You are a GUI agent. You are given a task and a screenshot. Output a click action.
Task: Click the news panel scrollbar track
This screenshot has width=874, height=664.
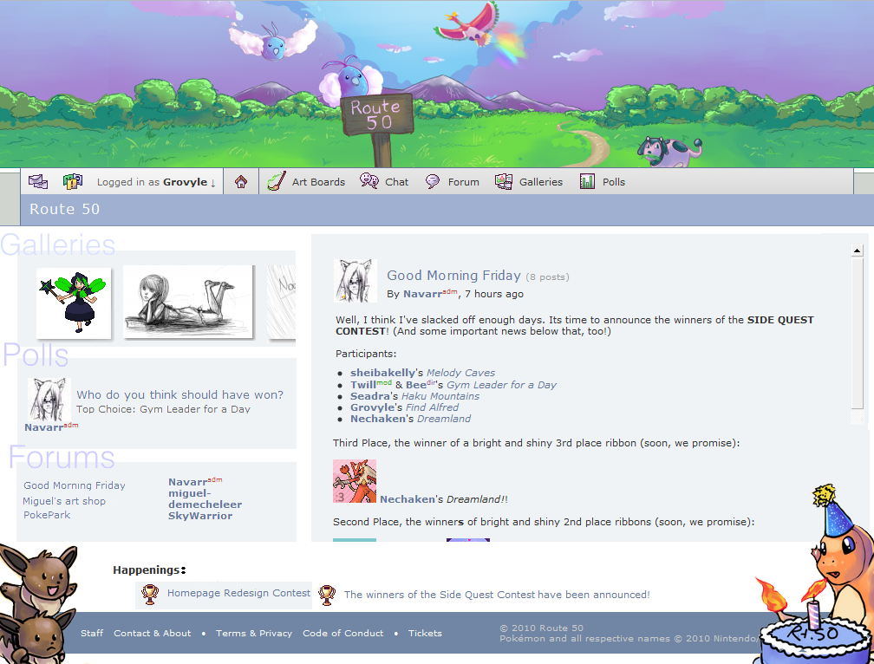coord(858,418)
